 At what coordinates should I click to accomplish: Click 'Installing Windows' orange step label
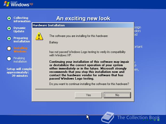[20, 50]
